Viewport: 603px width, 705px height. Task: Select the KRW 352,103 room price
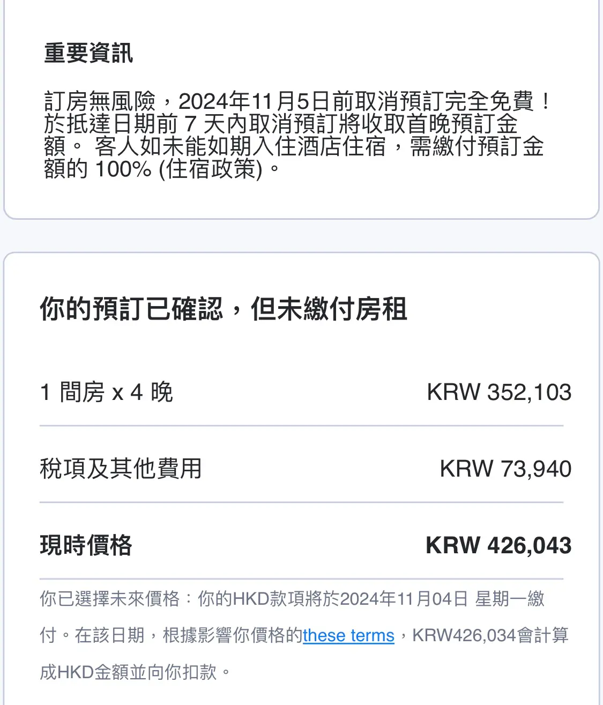(499, 392)
